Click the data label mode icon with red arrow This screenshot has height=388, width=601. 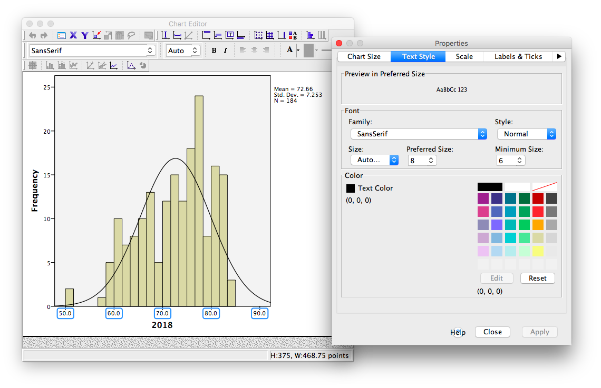click(x=96, y=36)
